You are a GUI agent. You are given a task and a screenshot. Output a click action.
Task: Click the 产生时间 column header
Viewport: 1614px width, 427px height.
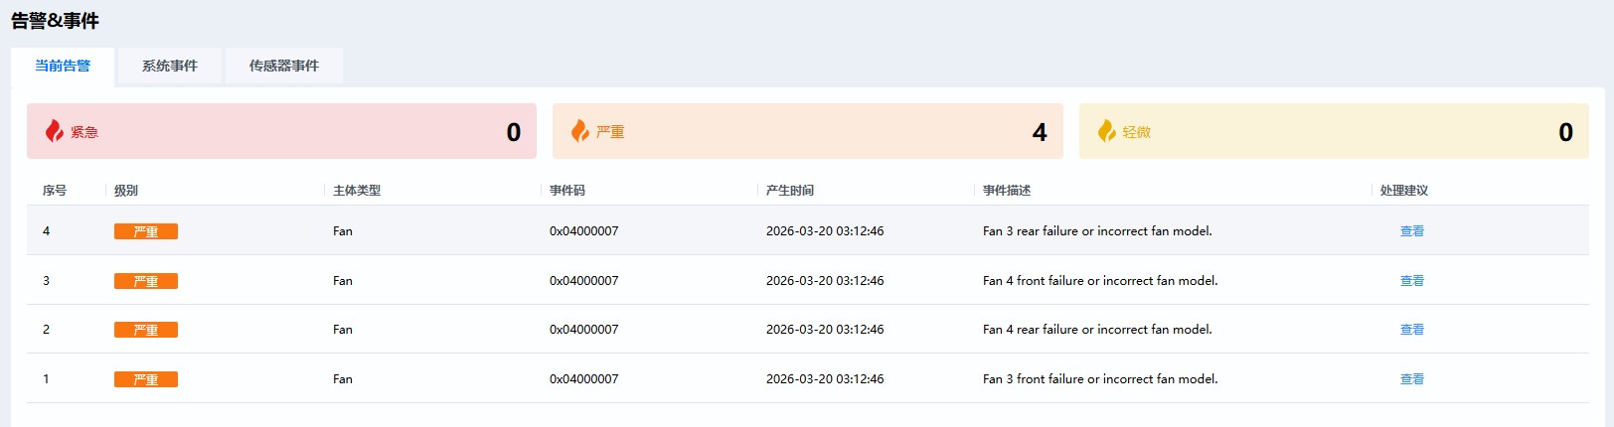(x=790, y=191)
